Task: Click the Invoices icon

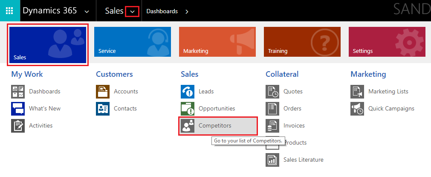Action: click(x=272, y=125)
